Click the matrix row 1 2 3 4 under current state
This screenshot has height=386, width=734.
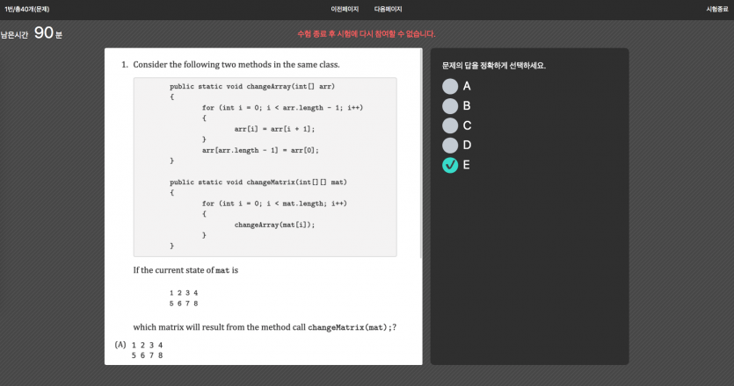point(184,293)
